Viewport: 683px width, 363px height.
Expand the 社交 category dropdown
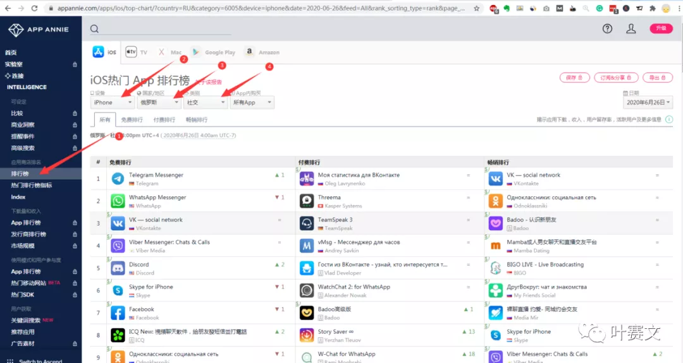tap(206, 102)
